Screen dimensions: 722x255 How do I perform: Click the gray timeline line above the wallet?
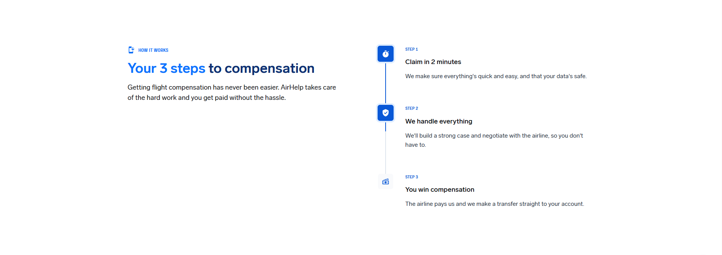tap(385, 152)
